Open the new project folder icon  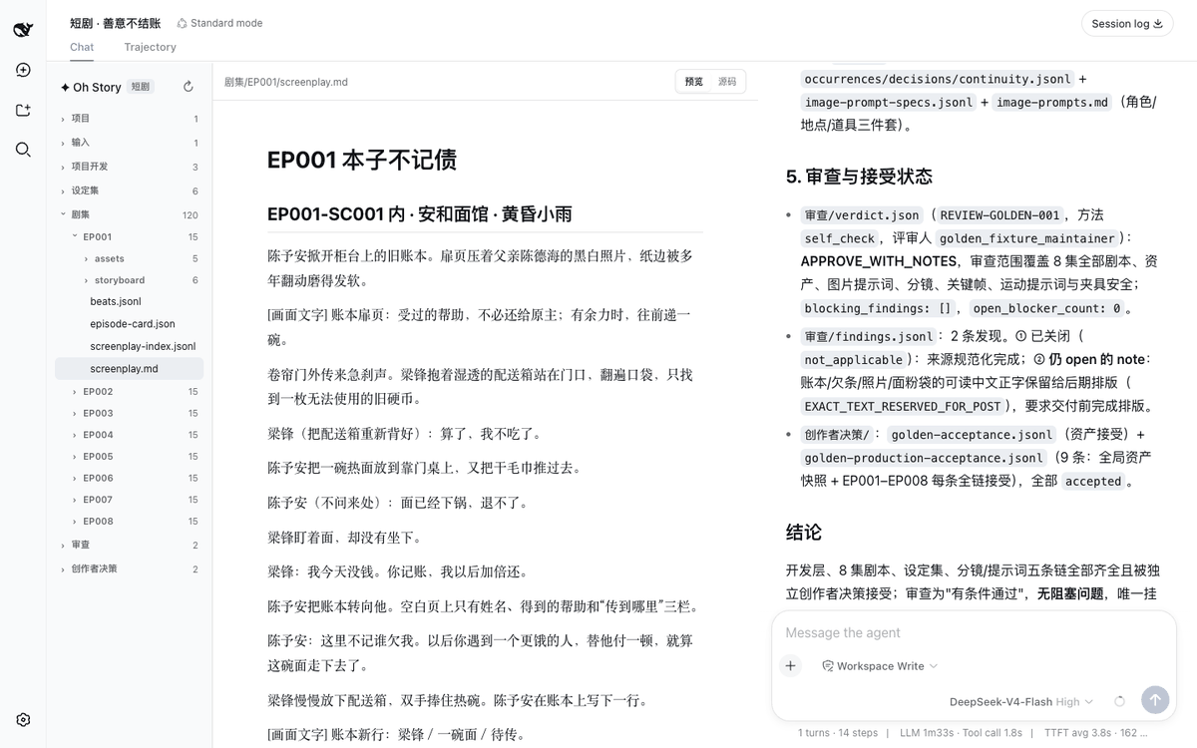[23, 110]
